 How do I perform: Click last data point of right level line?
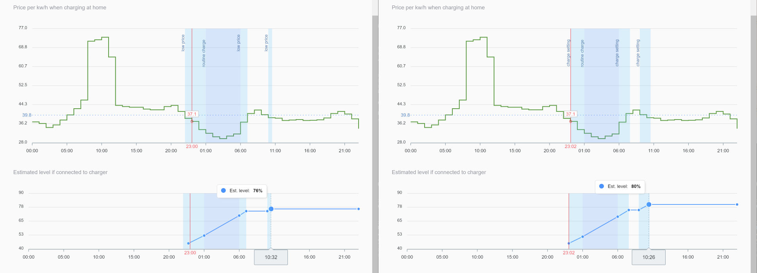[x=737, y=204]
